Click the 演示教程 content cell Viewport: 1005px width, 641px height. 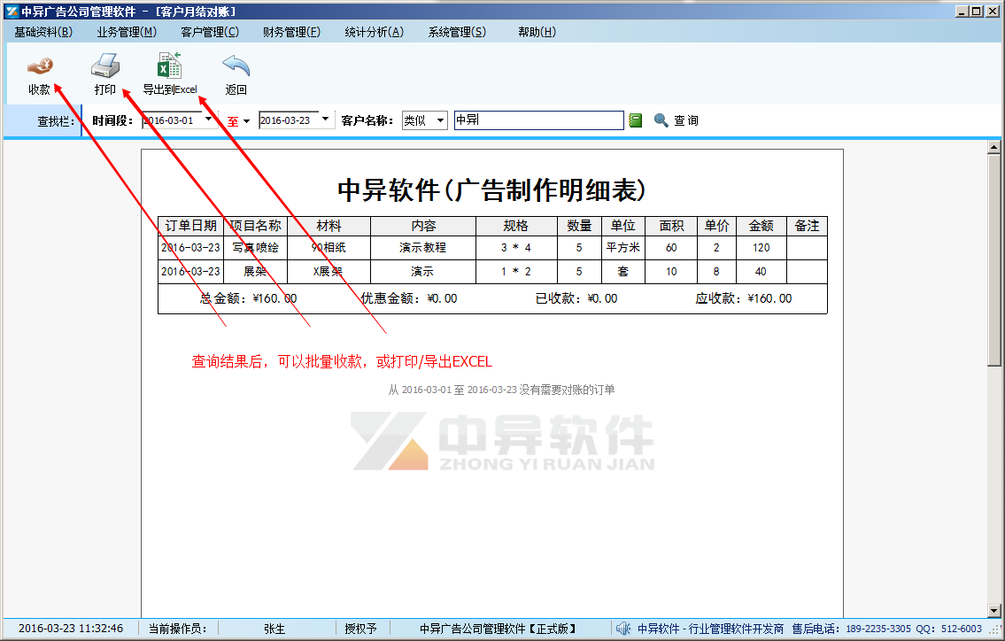point(423,247)
